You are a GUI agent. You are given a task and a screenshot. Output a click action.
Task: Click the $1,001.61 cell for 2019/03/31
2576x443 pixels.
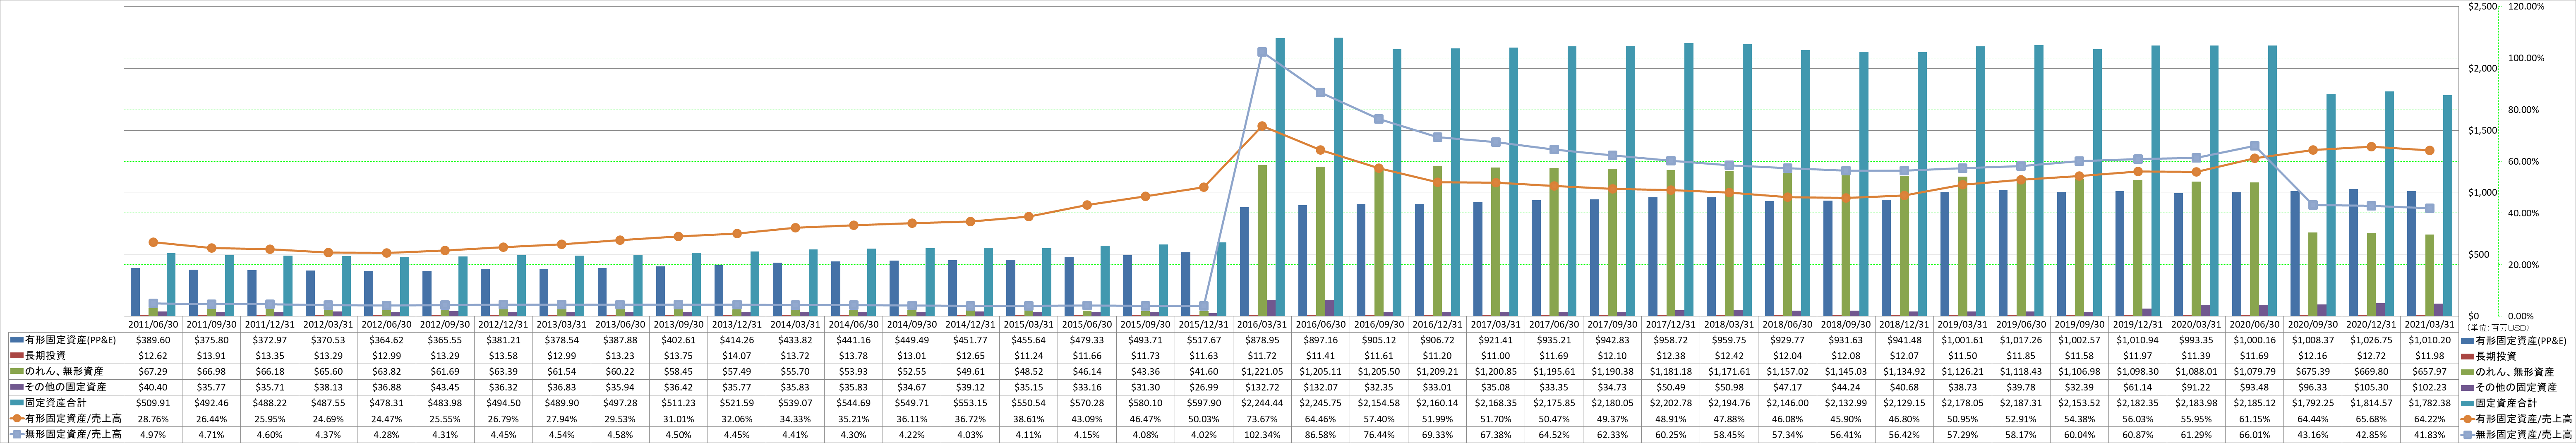pyautogui.click(x=1963, y=340)
